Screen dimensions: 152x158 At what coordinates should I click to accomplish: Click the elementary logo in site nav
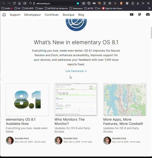4,15
